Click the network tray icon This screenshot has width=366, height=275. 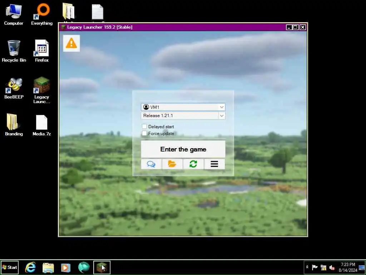pyautogui.click(x=323, y=267)
